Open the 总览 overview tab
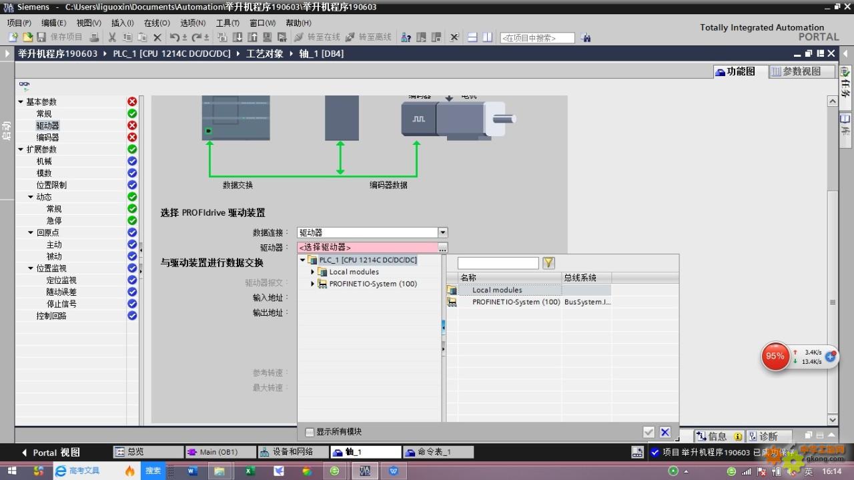Image resolution: width=854 pixels, height=480 pixels. (147, 452)
